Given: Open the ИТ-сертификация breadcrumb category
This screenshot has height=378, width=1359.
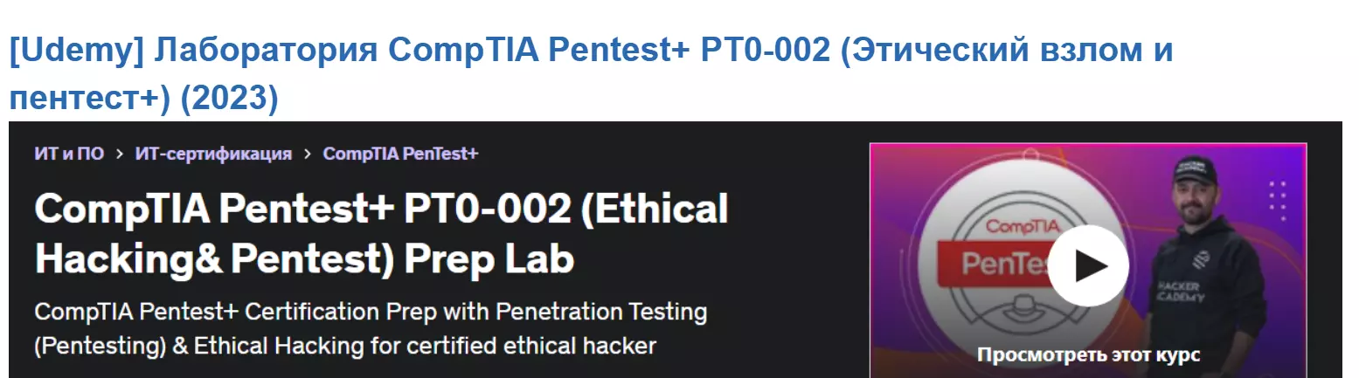Looking at the screenshot, I should click(213, 154).
